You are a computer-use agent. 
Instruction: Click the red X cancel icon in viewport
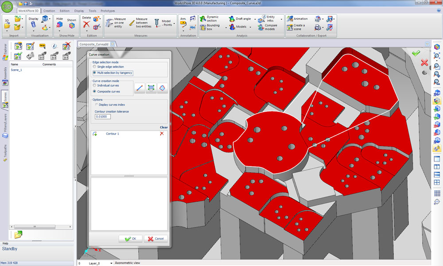[424, 62]
